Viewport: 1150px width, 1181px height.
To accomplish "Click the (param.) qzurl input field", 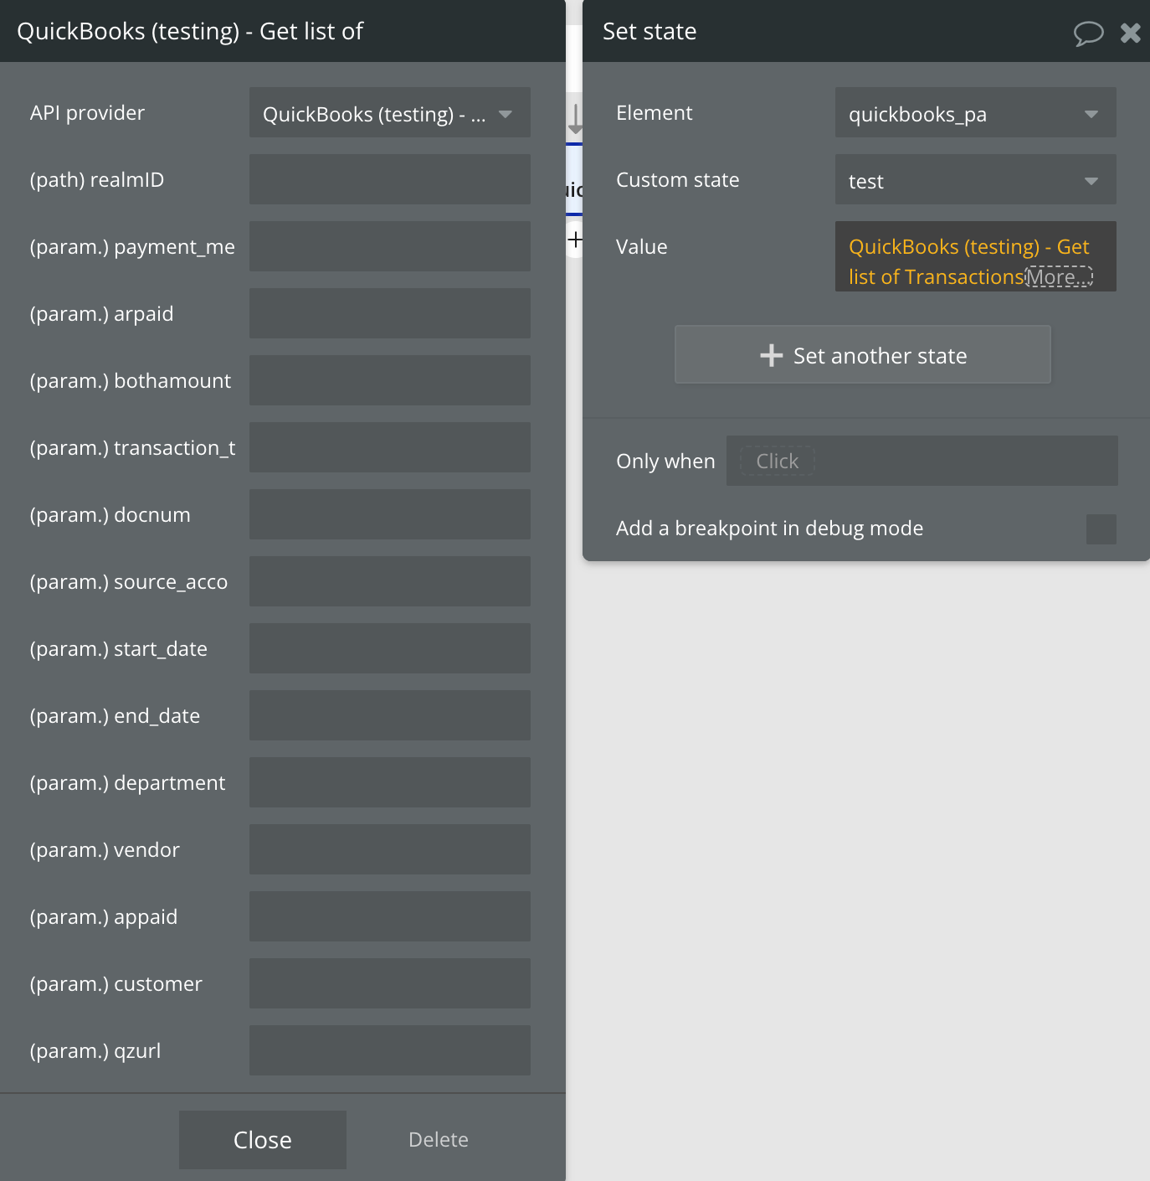I will coord(390,1050).
